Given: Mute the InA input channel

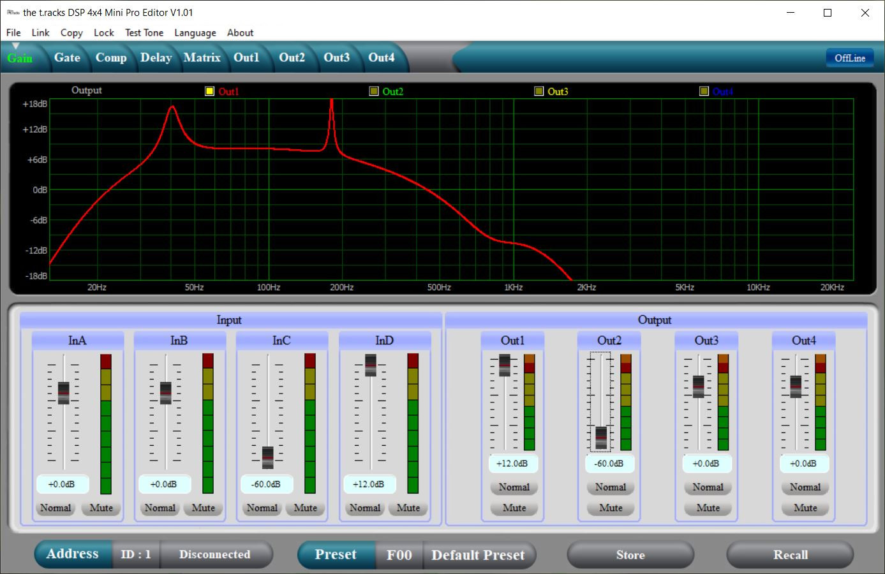Looking at the screenshot, I should click(x=101, y=508).
